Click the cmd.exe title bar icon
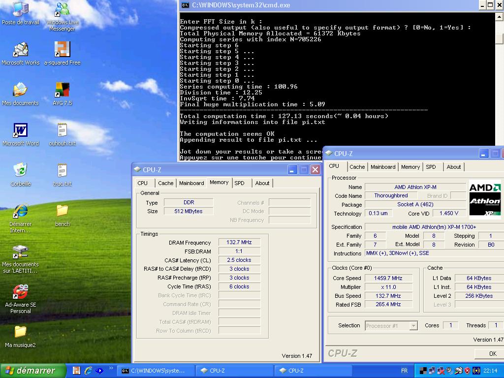504x378 pixels. pyautogui.click(x=185, y=5)
